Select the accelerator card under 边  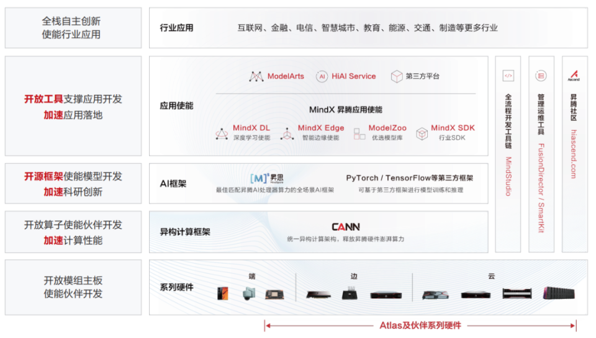[x=318, y=295]
